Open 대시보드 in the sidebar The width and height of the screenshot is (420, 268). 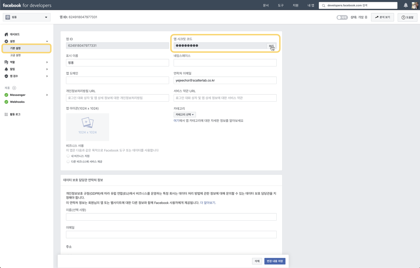(x=15, y=34)
